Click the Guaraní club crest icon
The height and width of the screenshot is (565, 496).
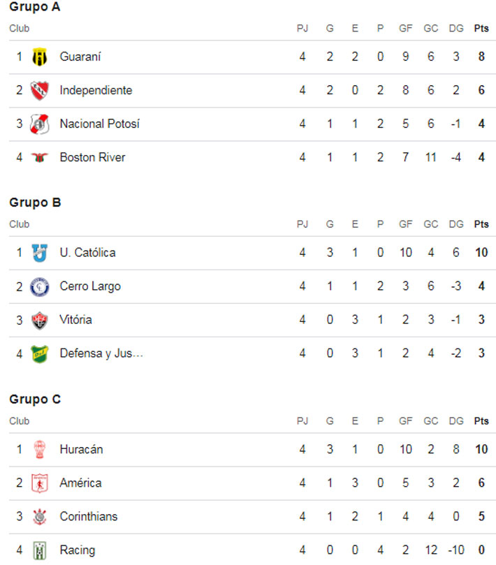(40, 57)
